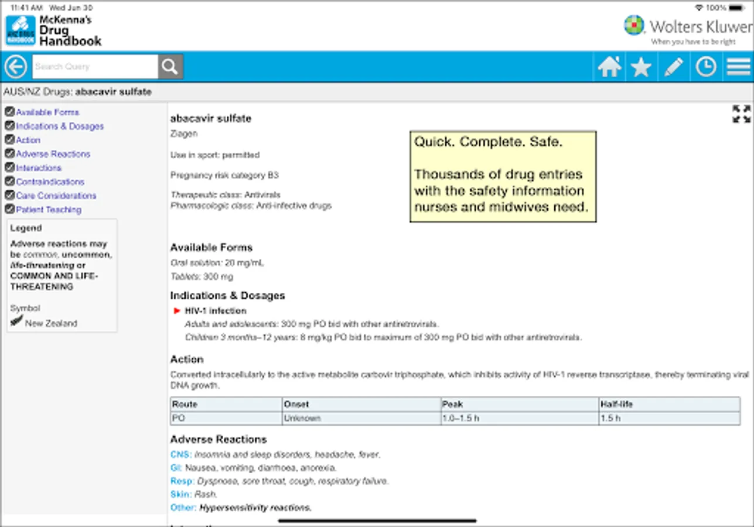Toggle the Action checkbox
Image resolution: width=754 pixels, height=527 pixels.
[9, 140]
